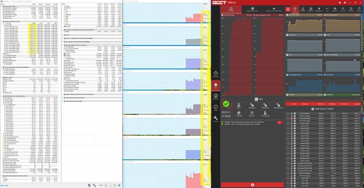Collapse the HWiNFO CPU [#0] AMD Ryzen section
Image resolution: width=364 pixels, height=188 pixels.
point(2,21)
